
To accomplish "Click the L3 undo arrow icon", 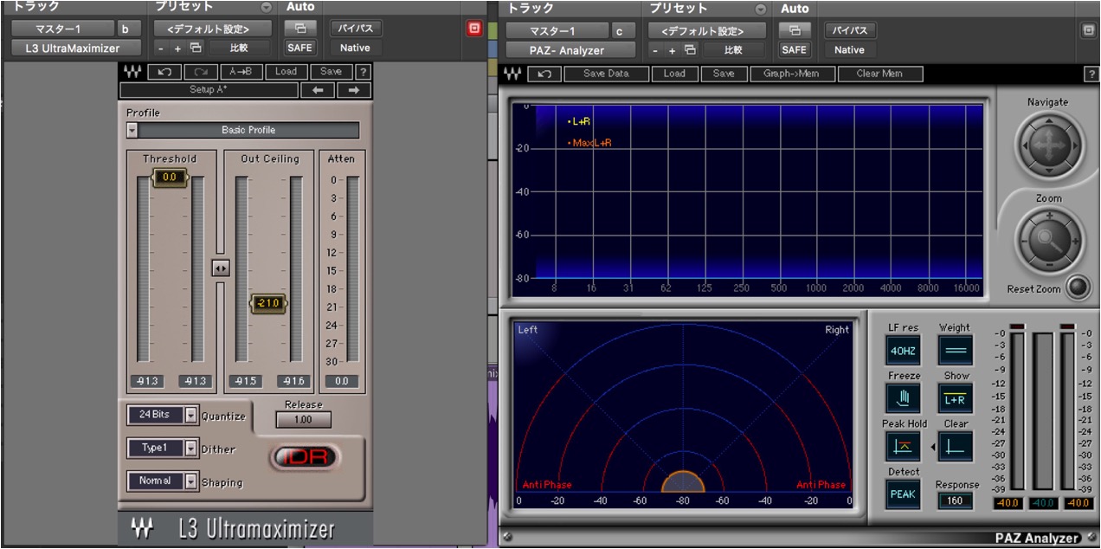I will 164,72.
